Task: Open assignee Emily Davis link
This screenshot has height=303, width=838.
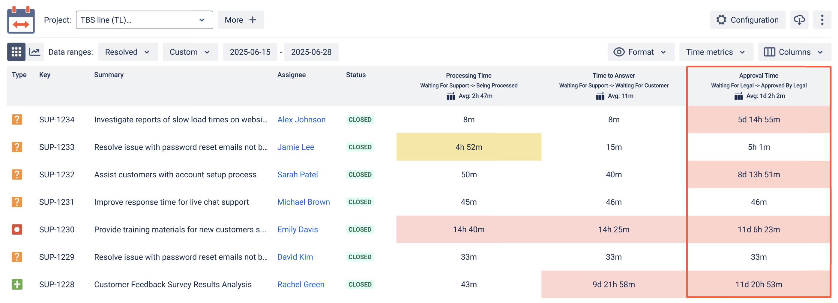Action: pos(297,229)
